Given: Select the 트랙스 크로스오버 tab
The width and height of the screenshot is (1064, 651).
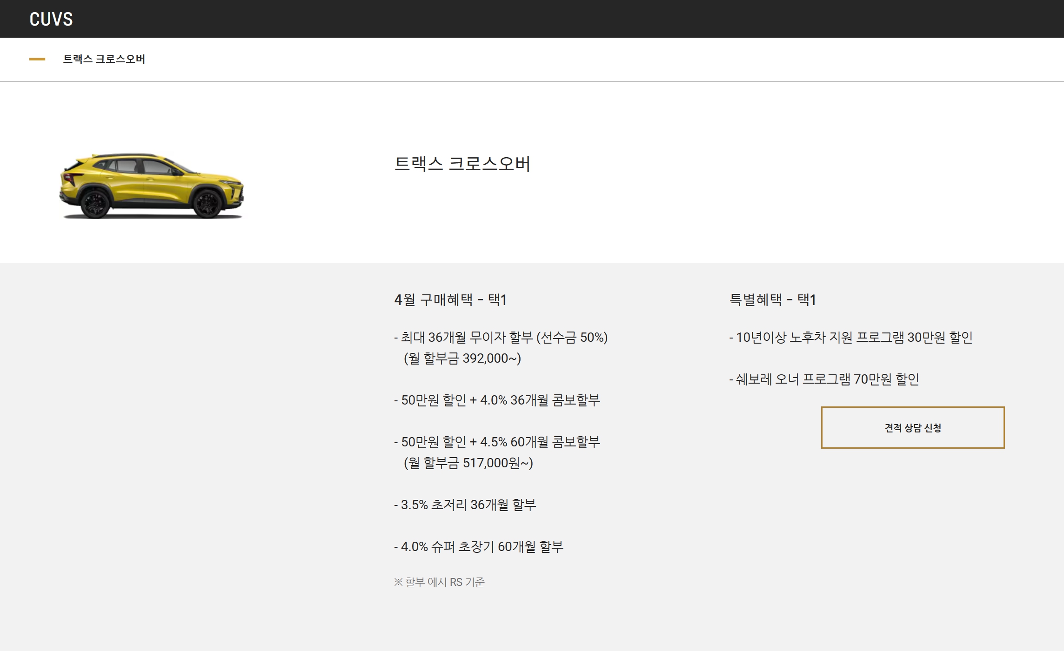Looking at the screenshot, I should [104, 59].
